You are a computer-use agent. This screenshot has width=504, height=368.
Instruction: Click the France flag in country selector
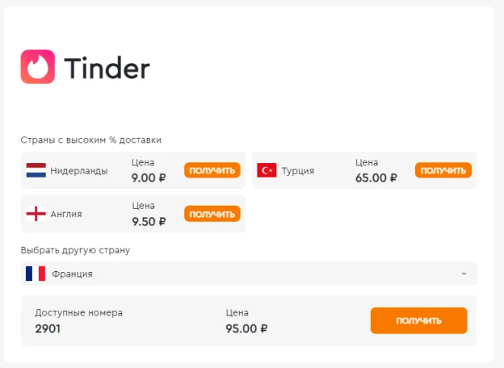coord(36,274)
